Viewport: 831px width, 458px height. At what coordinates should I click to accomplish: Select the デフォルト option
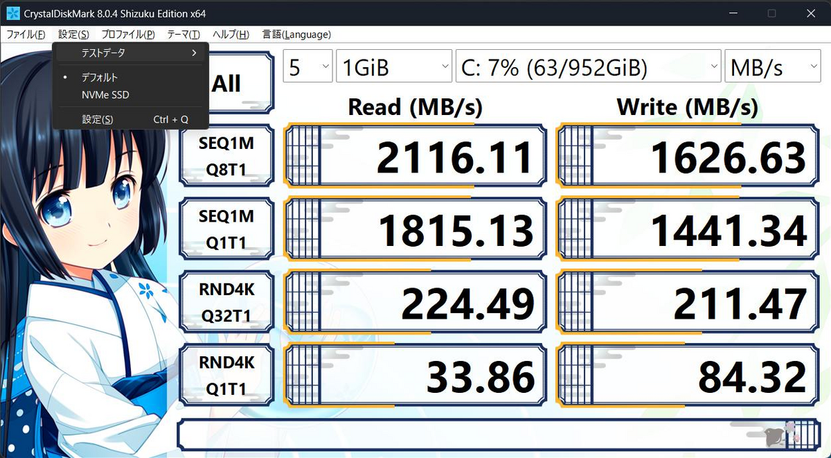[x=130, y=78]
